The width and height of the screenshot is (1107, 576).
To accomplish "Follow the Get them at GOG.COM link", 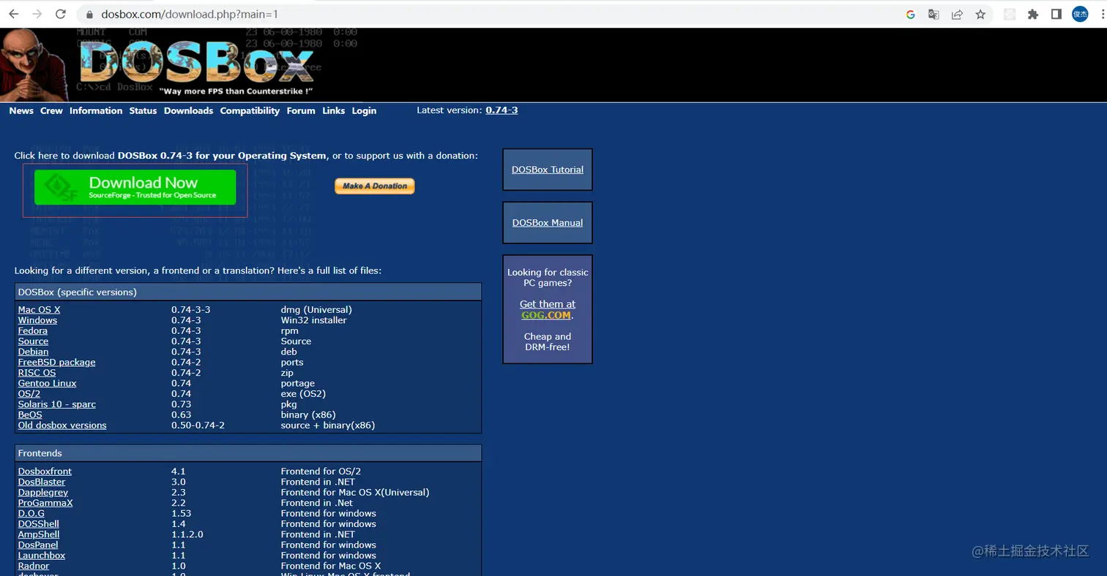I will [x=548, y=310].
